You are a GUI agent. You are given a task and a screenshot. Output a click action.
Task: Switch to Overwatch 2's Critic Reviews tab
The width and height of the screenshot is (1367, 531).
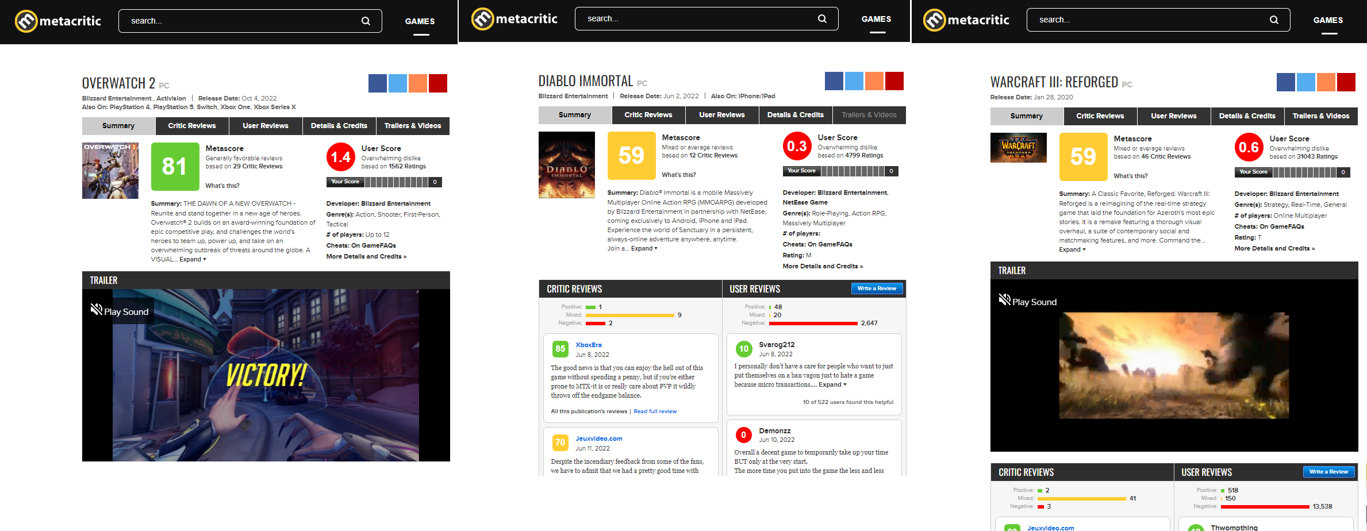pos(192,126)
